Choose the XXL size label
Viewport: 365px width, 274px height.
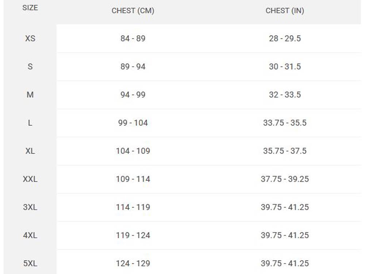[30, 179]
